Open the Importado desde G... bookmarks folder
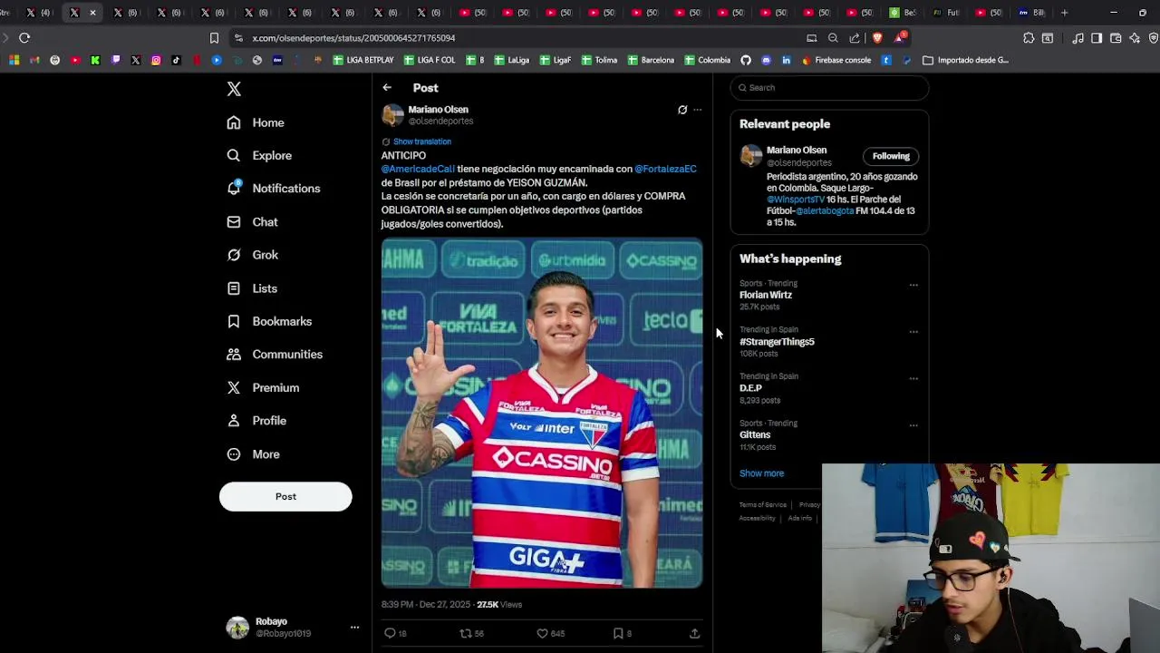1160x653 pixels. pos(965,60)
